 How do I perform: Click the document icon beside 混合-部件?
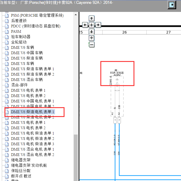[7, 85]
